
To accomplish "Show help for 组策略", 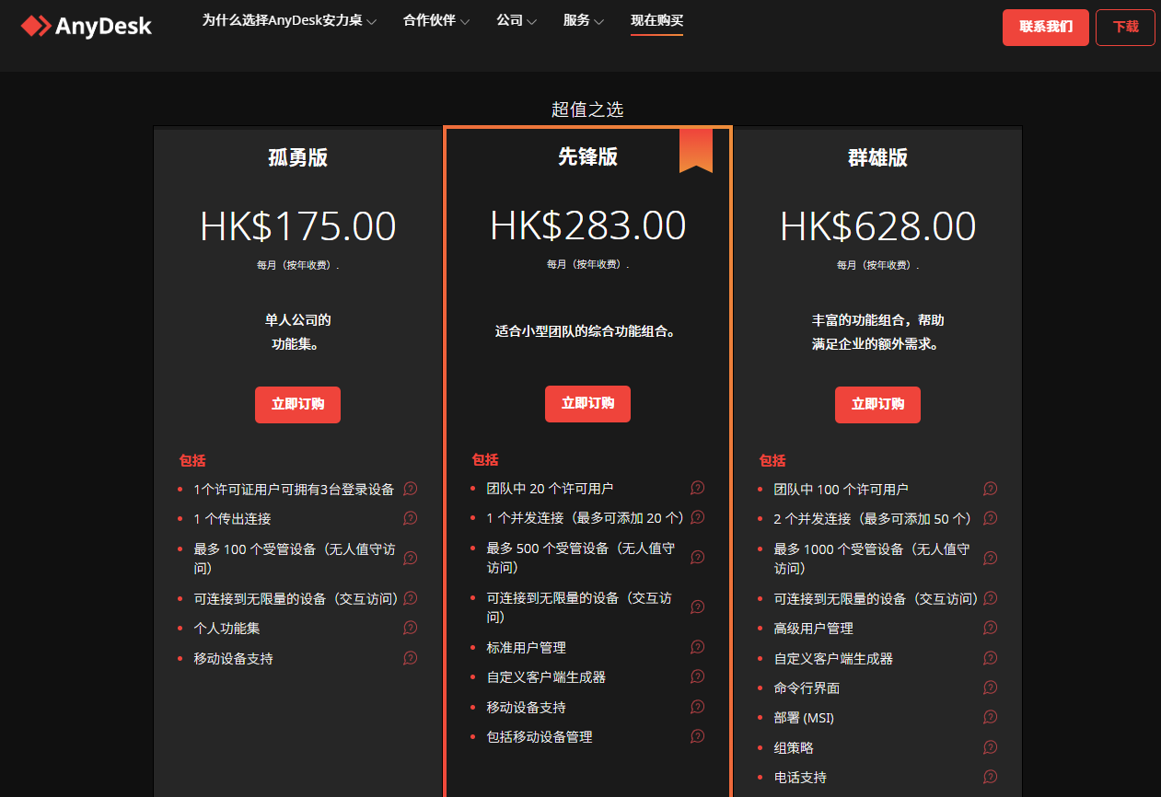I will click(991, 747).
